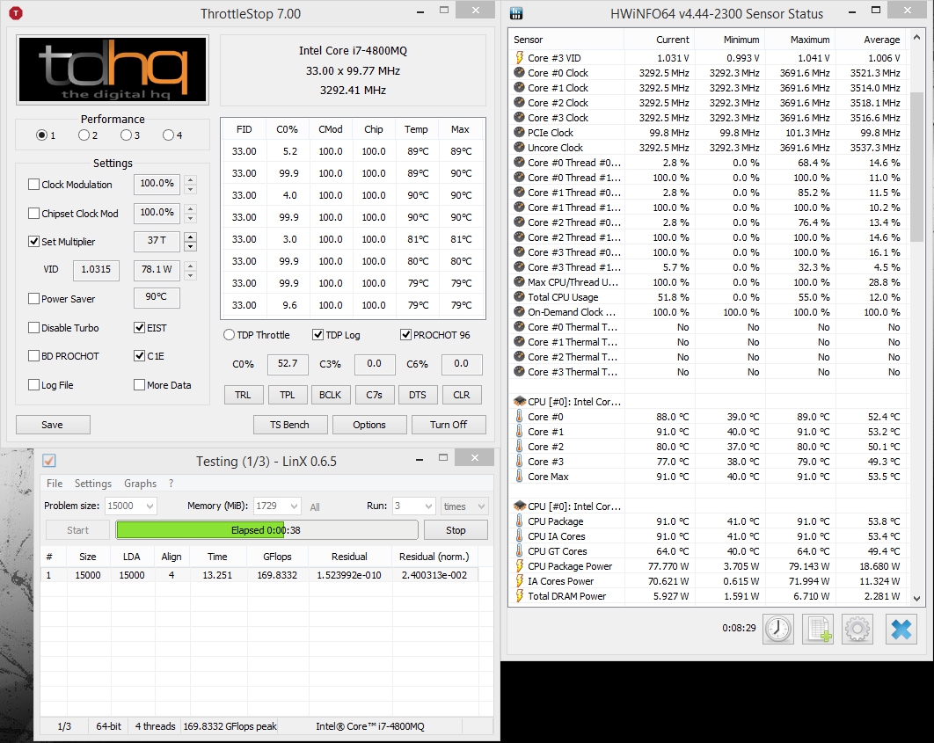
Task: Click the LinX elapsed time progress bar
Action: click(x=266, y=530)
